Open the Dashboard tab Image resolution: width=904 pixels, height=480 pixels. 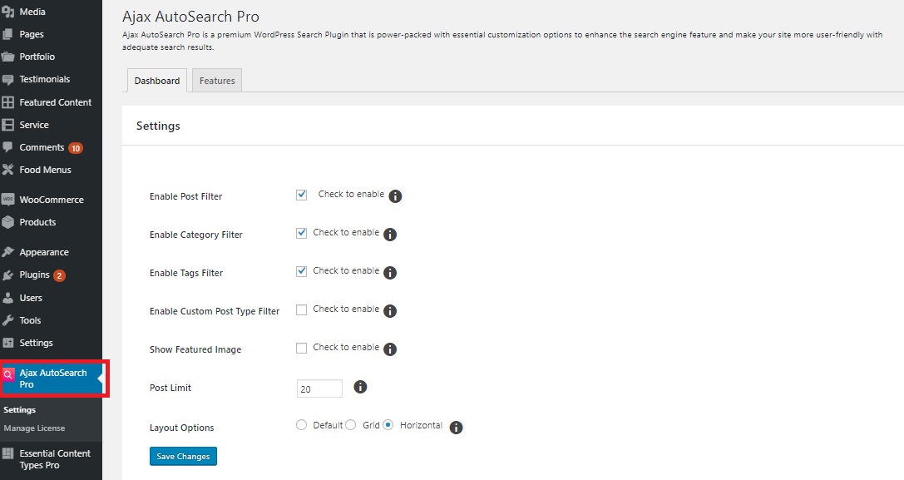tap(157, 81)
